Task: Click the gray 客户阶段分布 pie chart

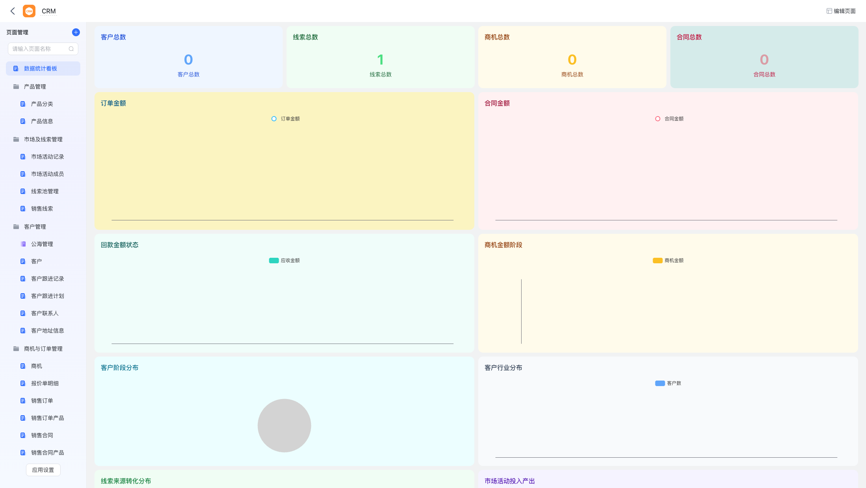Action: click(284, 425)
